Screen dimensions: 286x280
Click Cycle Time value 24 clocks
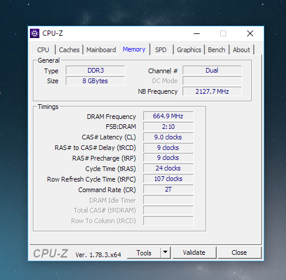[169, 168]
